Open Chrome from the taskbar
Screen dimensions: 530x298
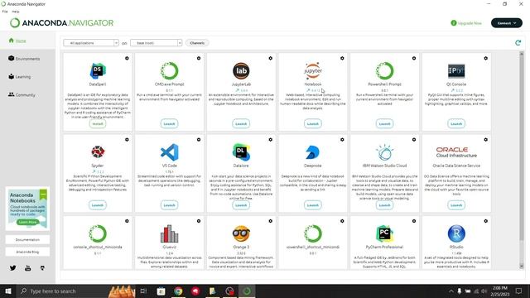click(178, 291)
